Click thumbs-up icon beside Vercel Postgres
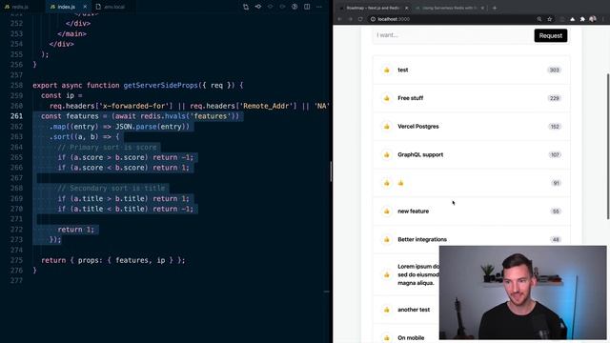The image size is (610, 343). point(386,127)
